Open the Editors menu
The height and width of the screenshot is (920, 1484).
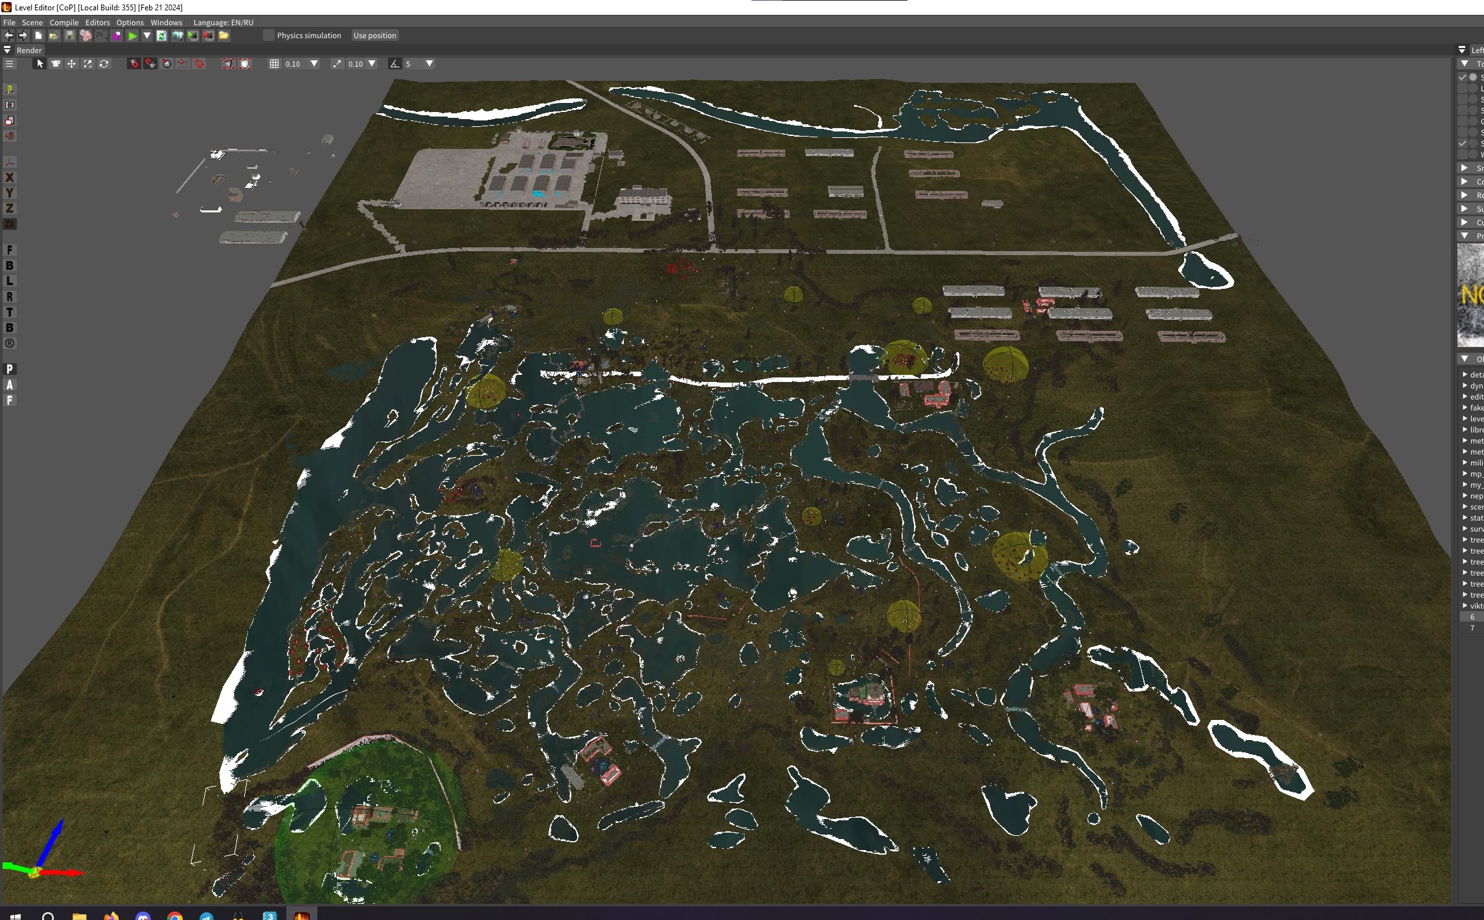coord(97,22)
